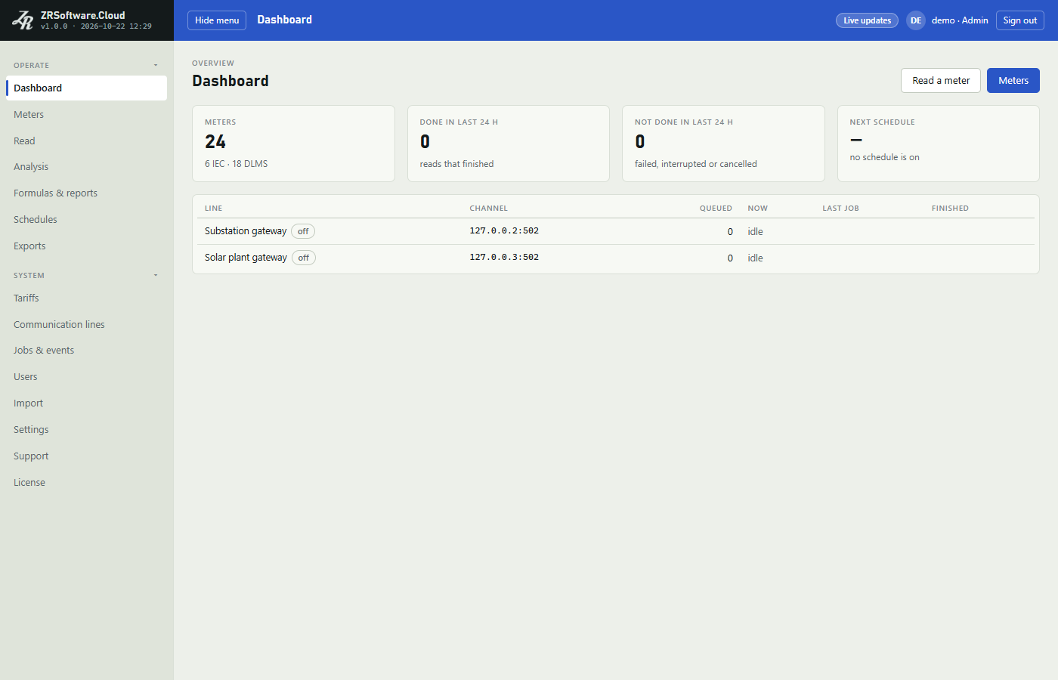Click the FINISHED column header
The image size is (1058, 680).
point(950,209)
